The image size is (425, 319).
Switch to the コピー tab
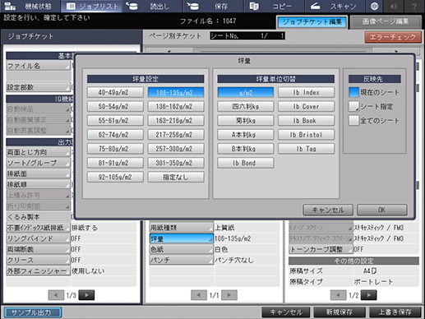[274, 6]
